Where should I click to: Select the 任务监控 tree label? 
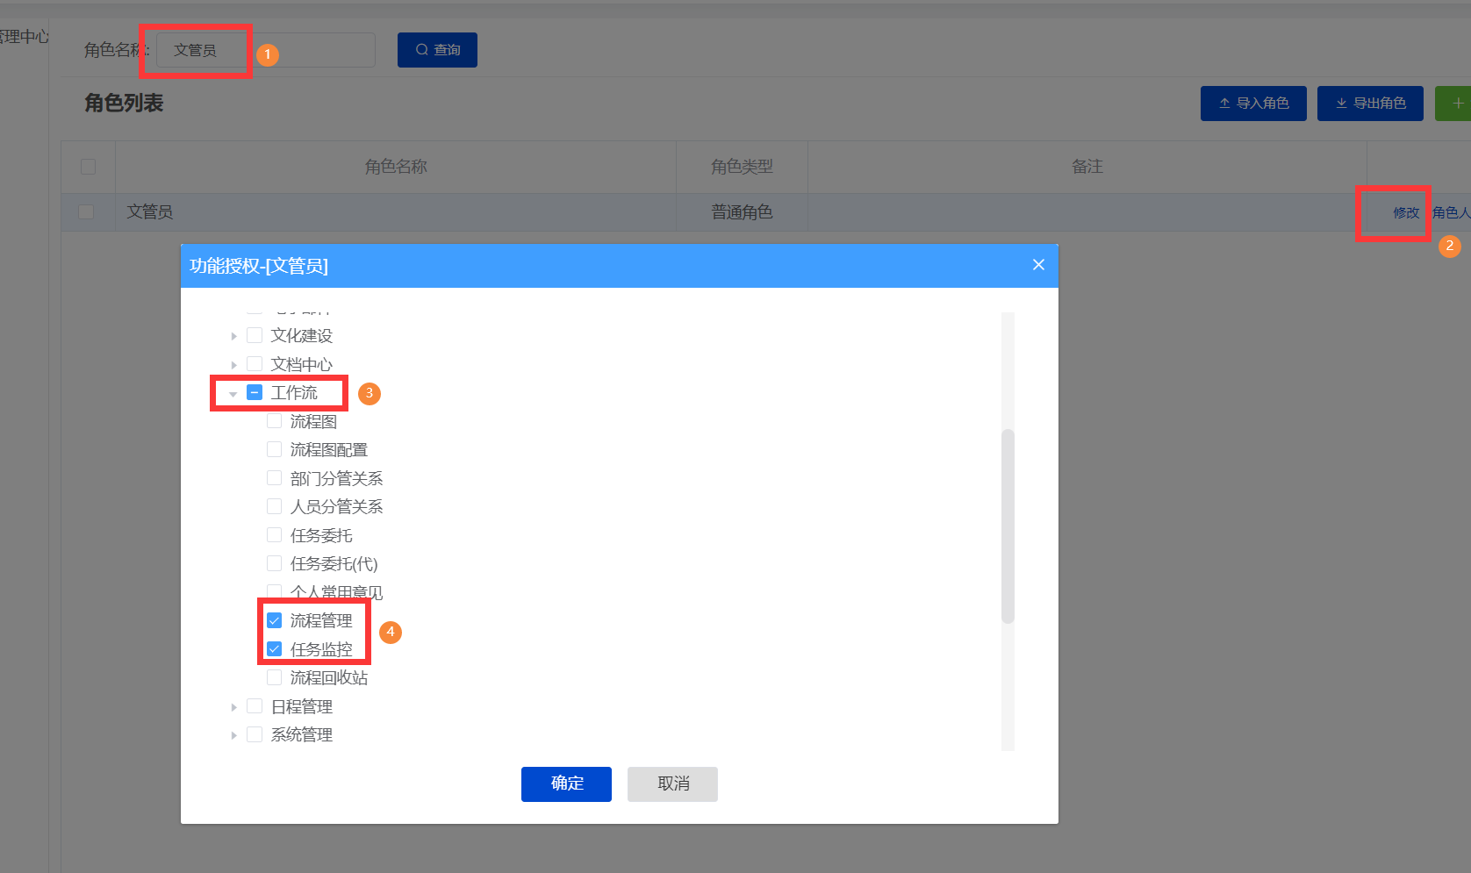pos(321,649)
